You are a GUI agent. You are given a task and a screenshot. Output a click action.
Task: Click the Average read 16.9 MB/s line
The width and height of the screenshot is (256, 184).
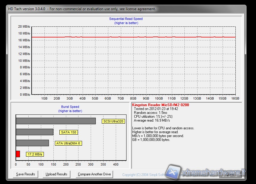[152, 120]
